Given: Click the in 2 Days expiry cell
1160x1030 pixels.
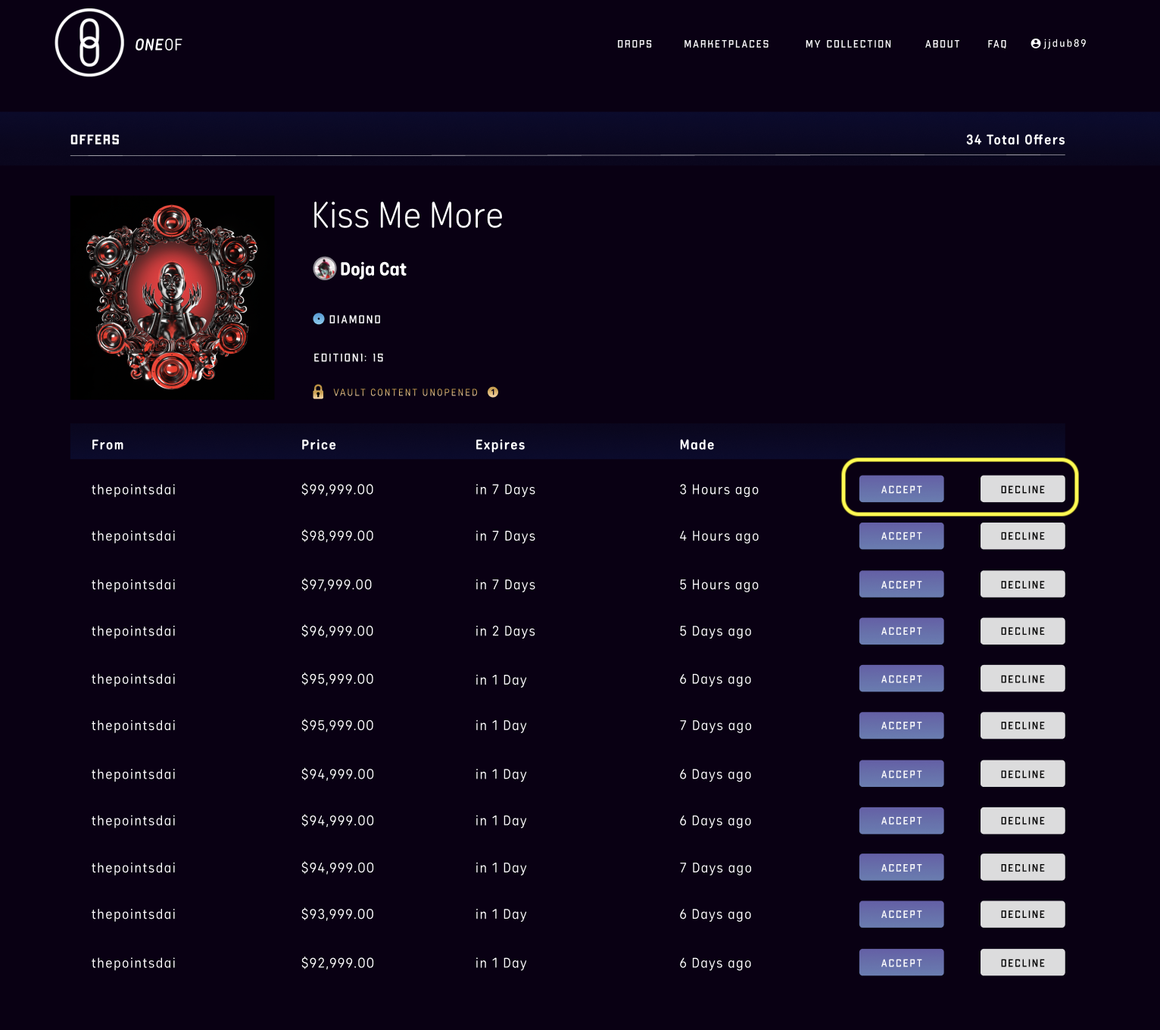Looking at the screenshot, I should click(505, 632).
